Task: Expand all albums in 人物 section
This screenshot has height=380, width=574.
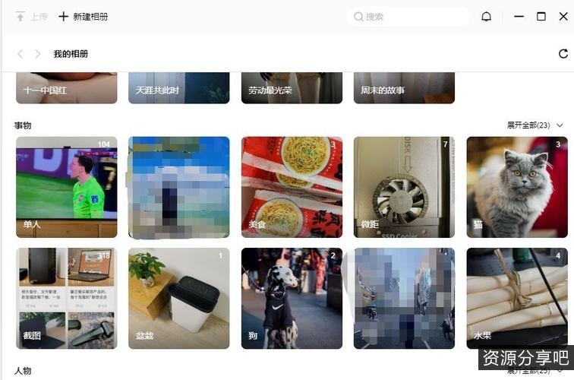Action: 528,371
